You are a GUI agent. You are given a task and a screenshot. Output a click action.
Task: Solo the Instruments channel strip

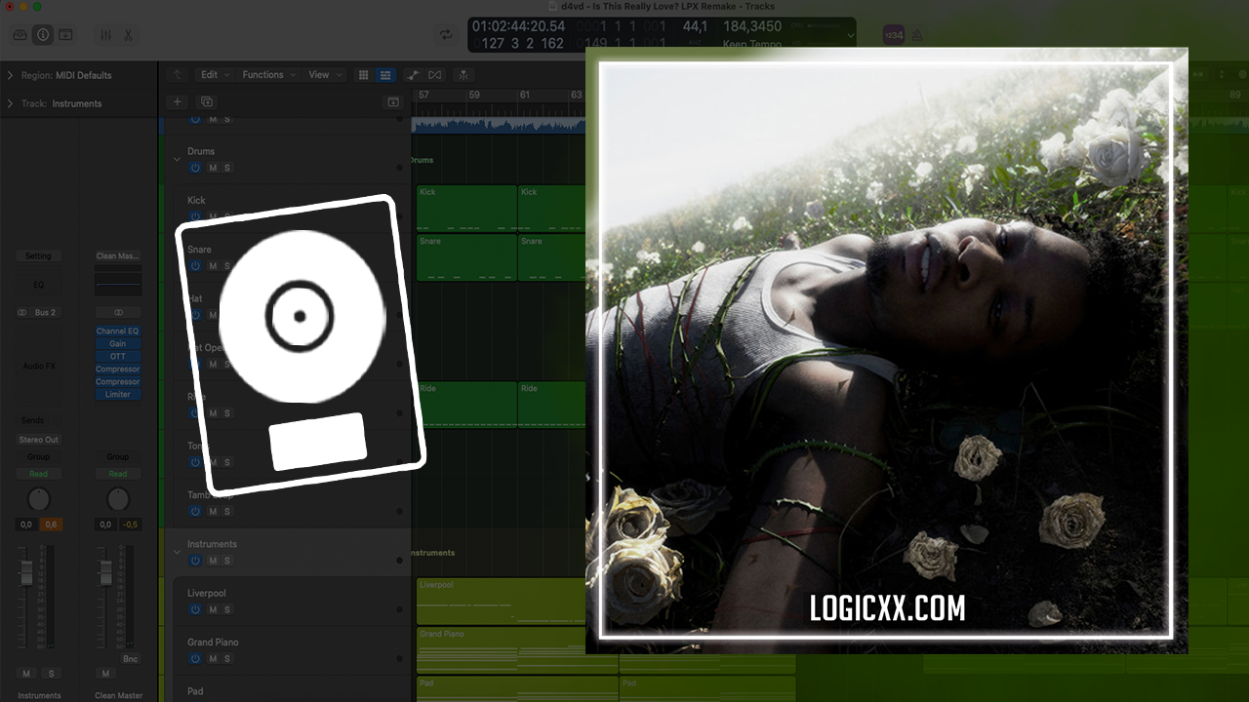pyautogui.click(x=51, y=674)
